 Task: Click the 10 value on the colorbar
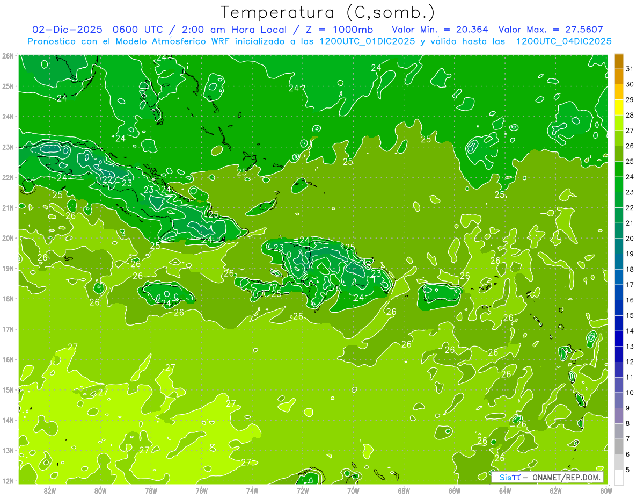click(630, 393)
